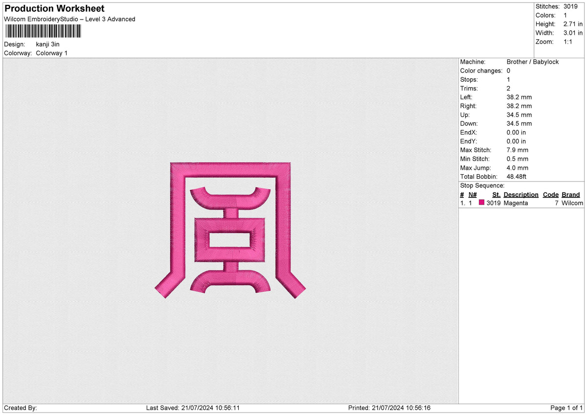This screenshot has width=587, height=415.
Task: Click the St. column header
Action: pyautogui.click(x=496, y=195)
